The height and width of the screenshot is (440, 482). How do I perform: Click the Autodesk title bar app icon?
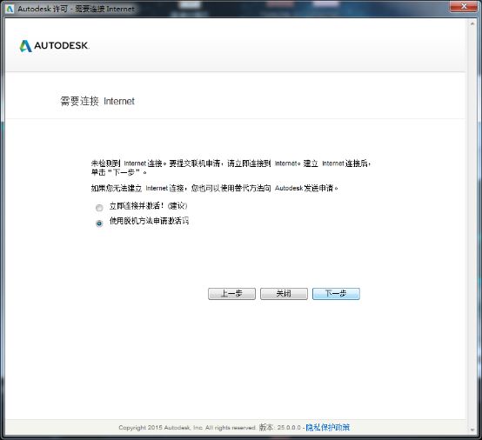10,9
